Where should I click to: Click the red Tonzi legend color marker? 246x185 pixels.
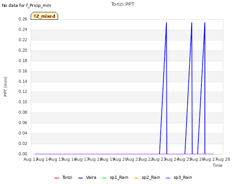point(57,178)
